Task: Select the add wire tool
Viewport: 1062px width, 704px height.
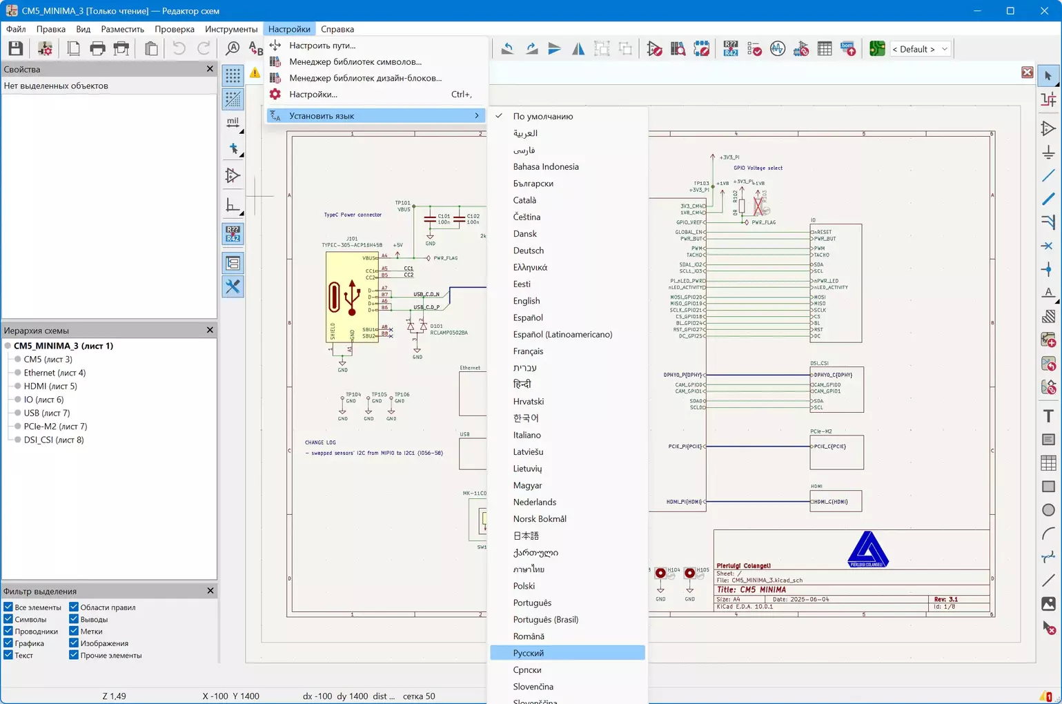Action: pyautogui.click(x=1048, y=175)
